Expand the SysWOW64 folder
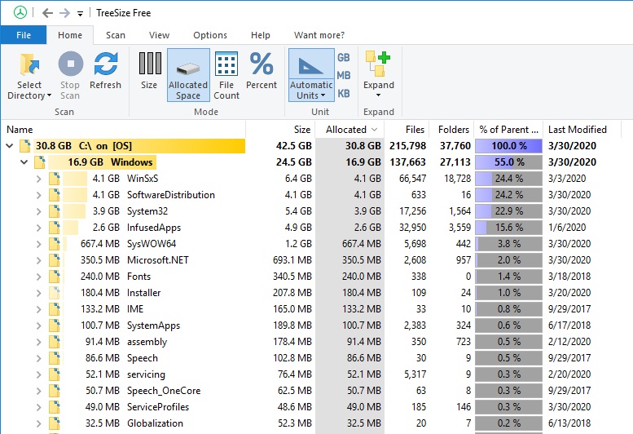The height and width of the screenshot is (434, 633). pyautogui.click(x=39, y=244)
